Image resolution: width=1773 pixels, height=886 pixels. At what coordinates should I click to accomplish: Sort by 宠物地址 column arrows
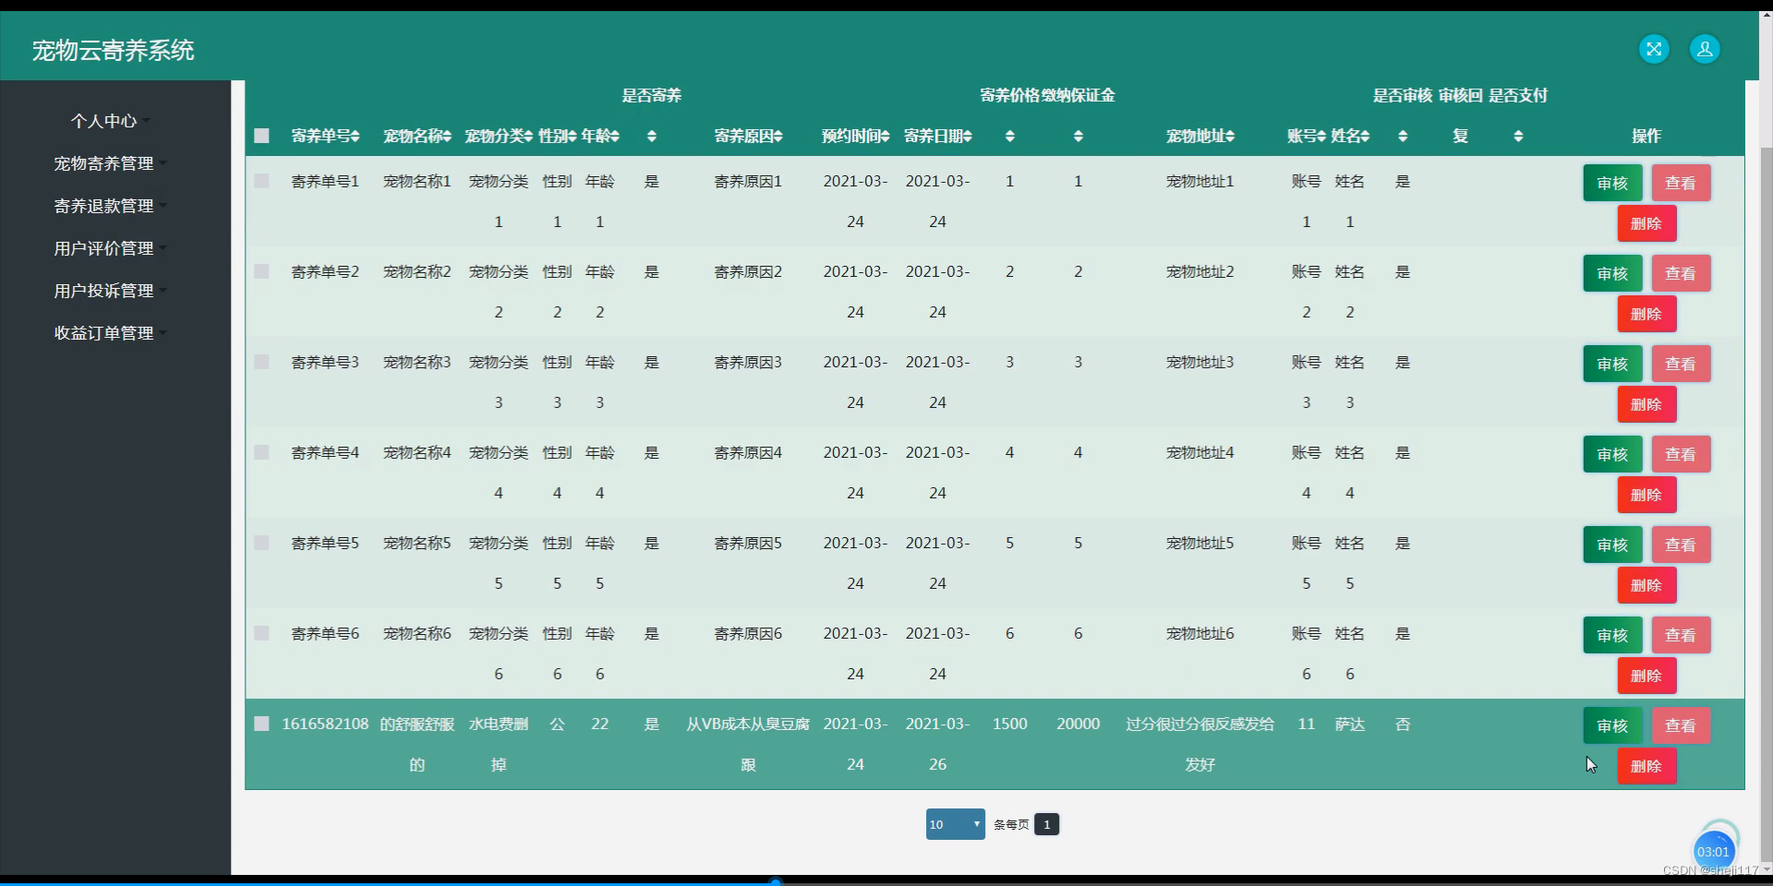pyautogui.click(x=1230, y=137)
